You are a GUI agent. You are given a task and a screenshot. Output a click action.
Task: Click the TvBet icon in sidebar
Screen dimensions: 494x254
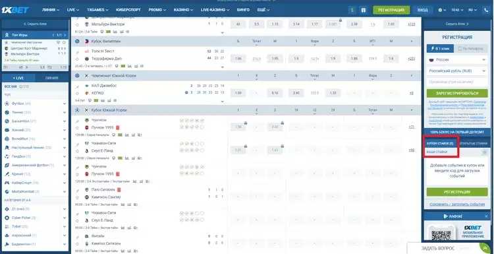pos(7,226)
